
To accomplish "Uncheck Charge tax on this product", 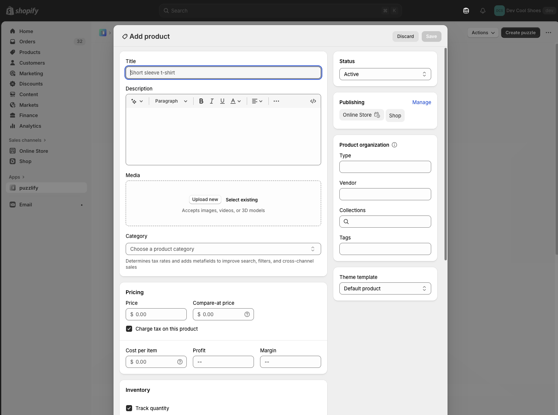I will coord(129,329).
